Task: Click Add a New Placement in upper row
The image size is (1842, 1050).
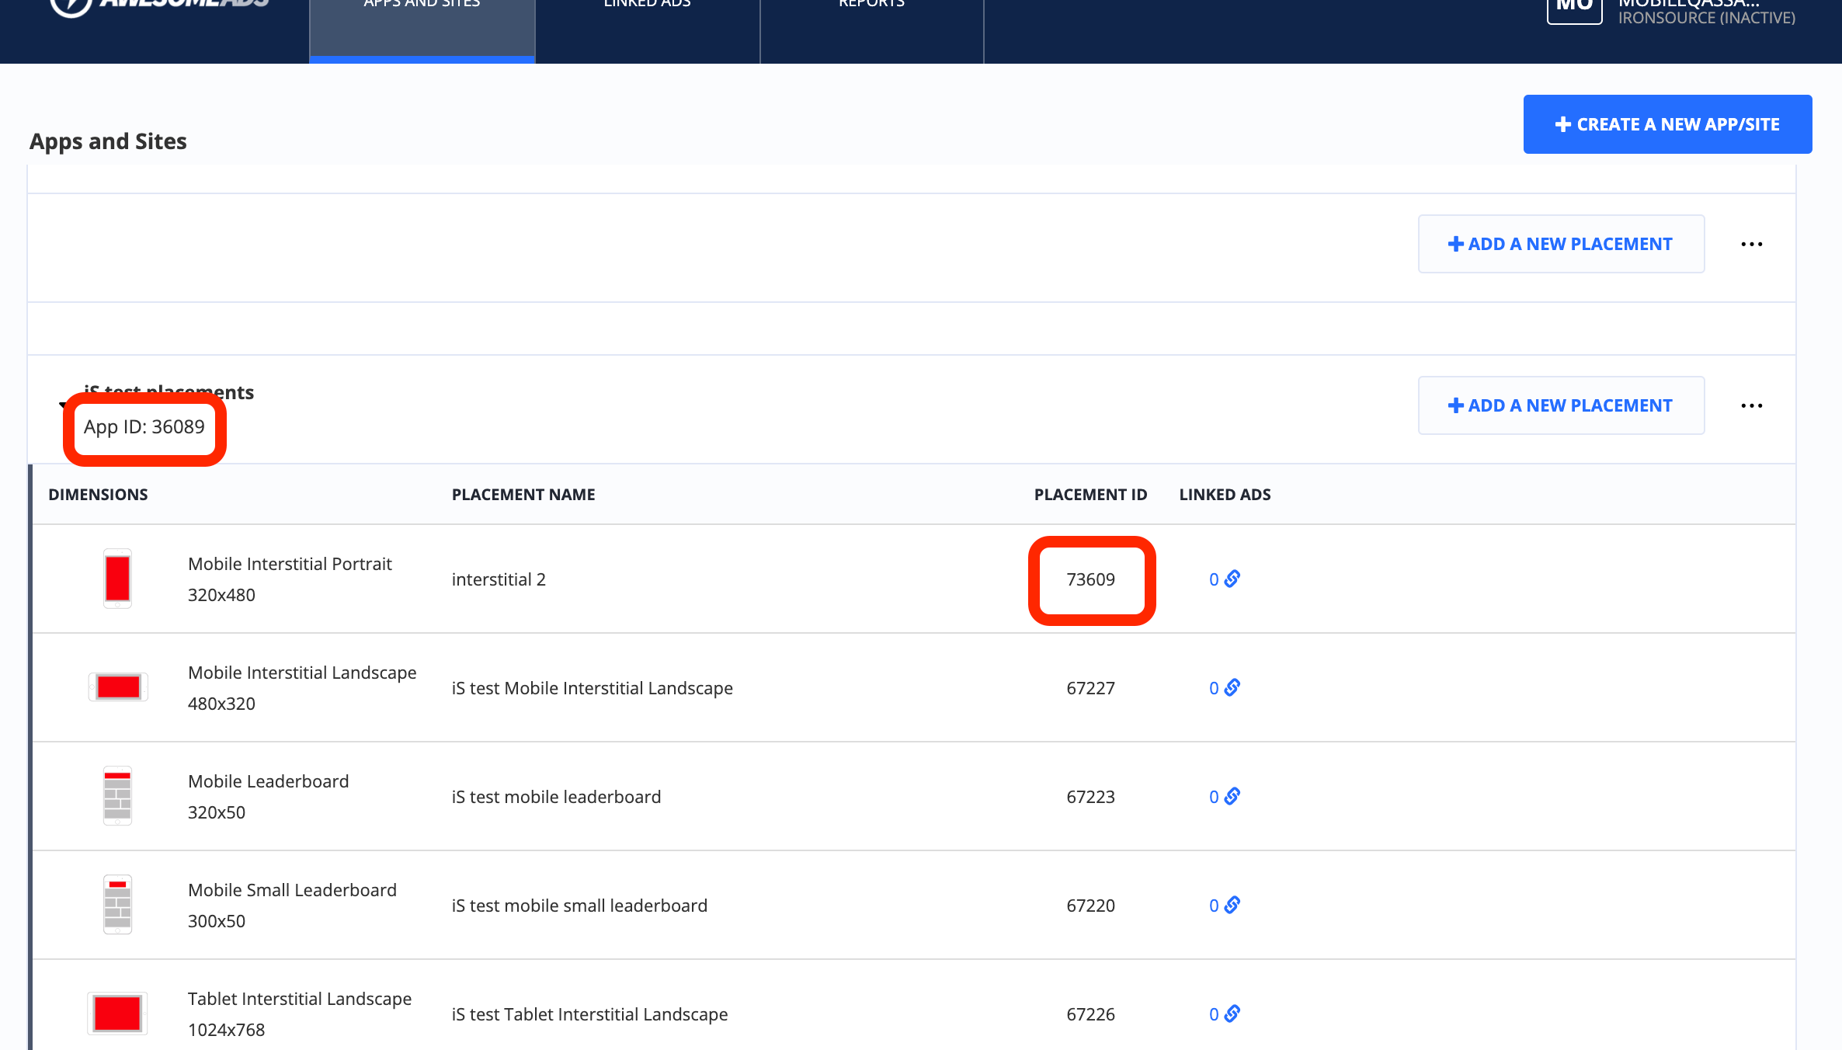Action: pos(1561,244)
